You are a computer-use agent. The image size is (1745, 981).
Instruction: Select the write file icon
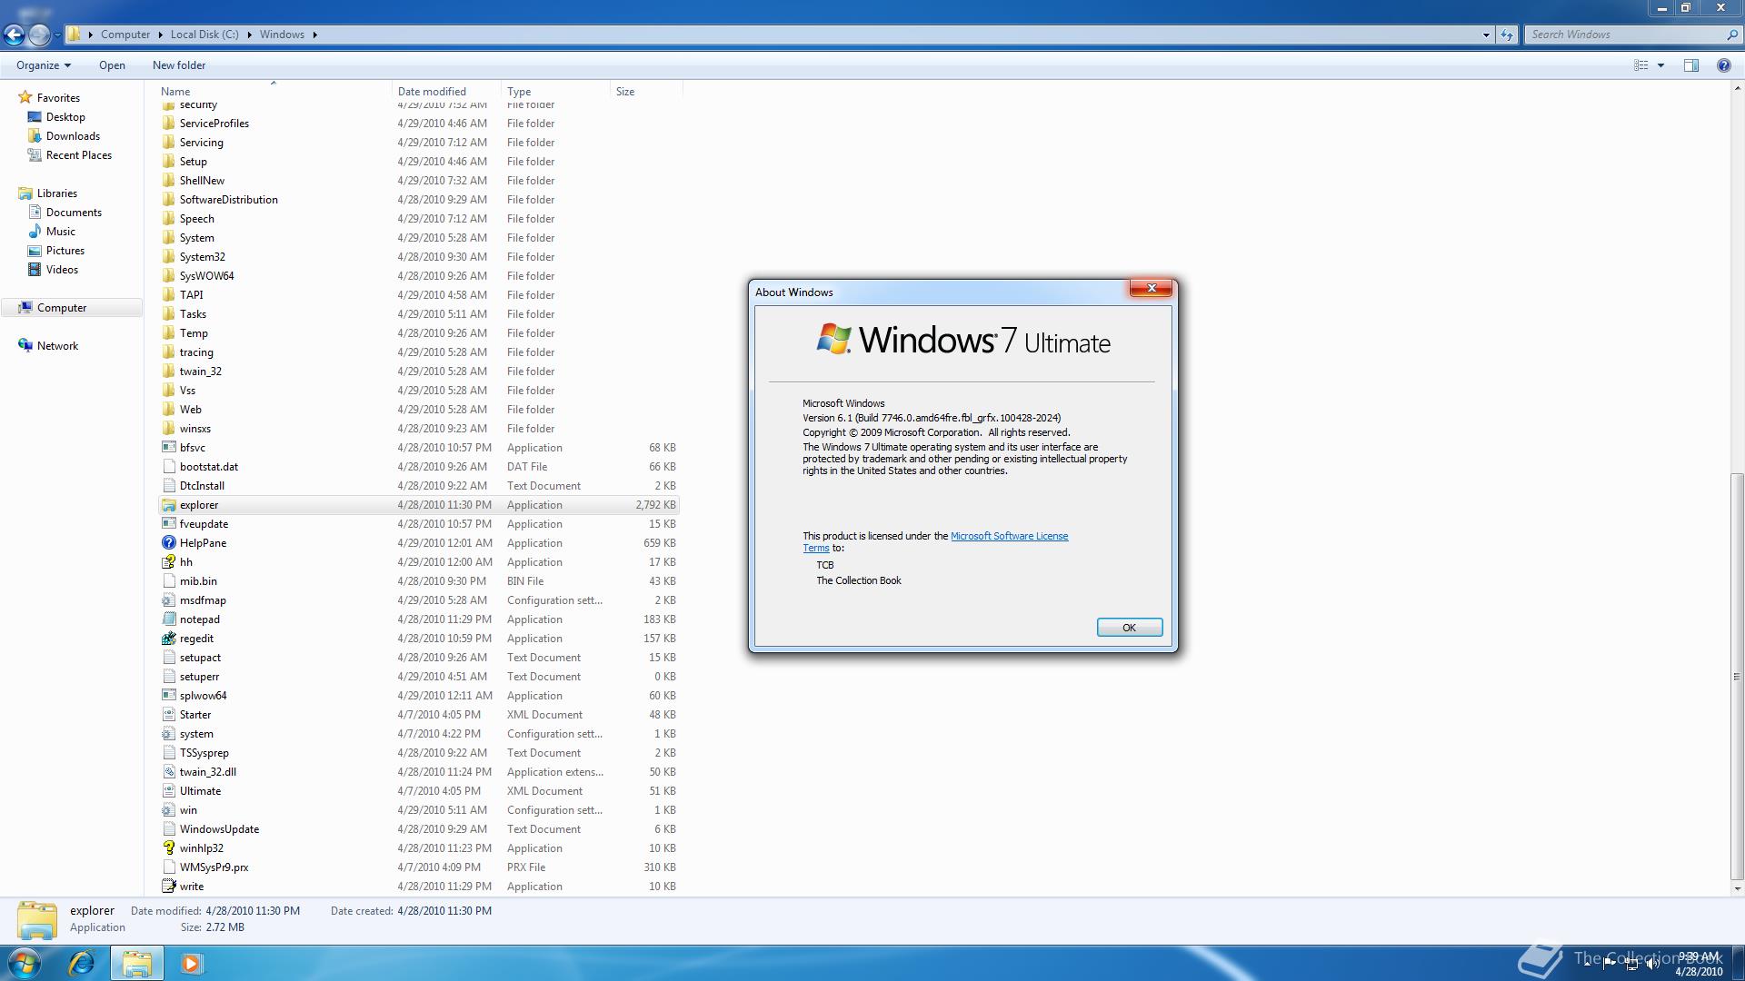point(169,887)
